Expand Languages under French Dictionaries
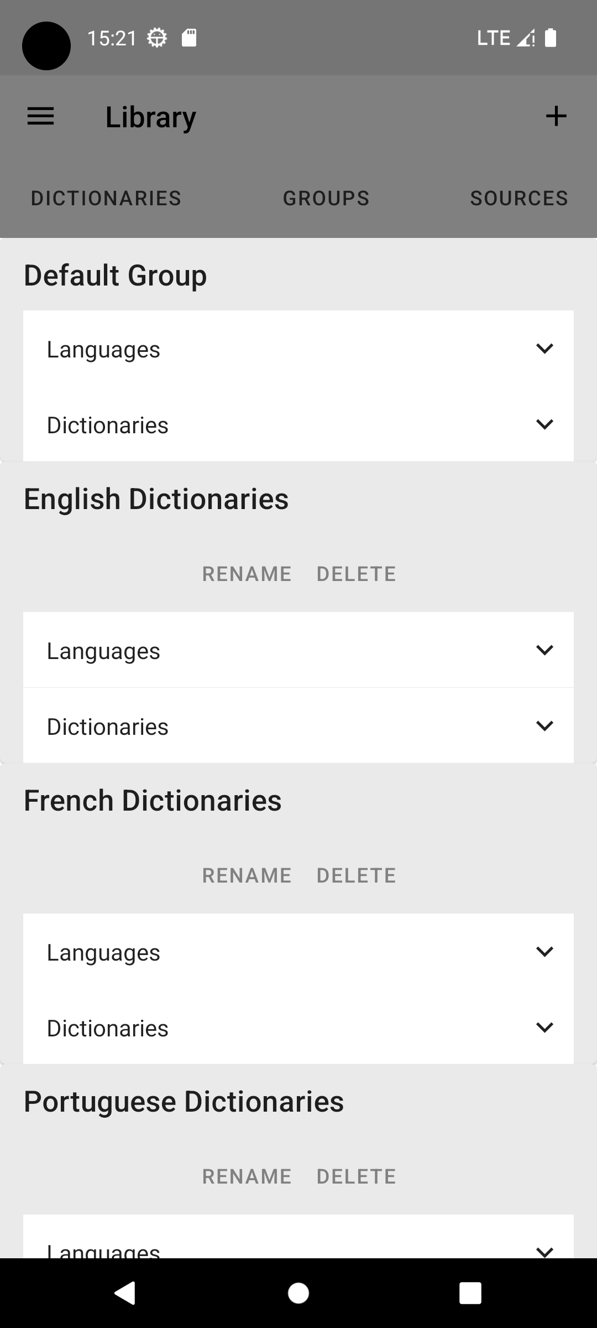597x1328 pixels. pyautogui.click(x=298, y=952)
